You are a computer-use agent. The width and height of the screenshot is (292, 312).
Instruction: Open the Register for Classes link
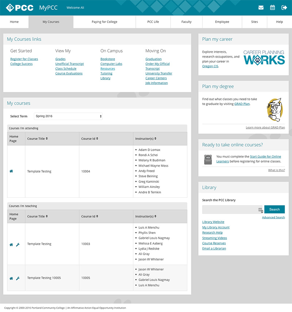click(24, 59)
